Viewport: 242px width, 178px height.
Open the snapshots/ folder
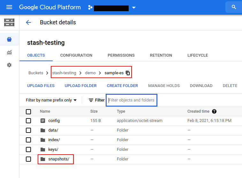tap(58, 159)
